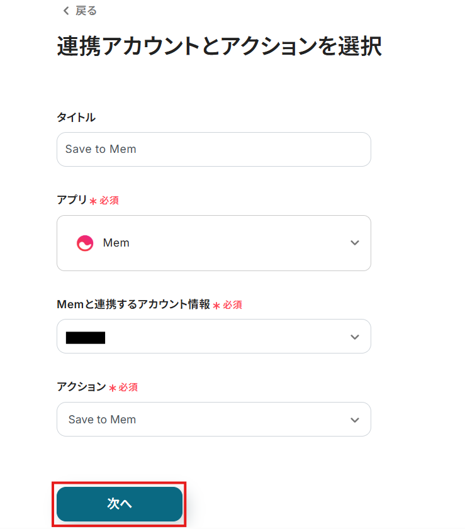Screen dimensions: 465x529
Task: Go back via the 戻る link
Action: pos(86,11)
